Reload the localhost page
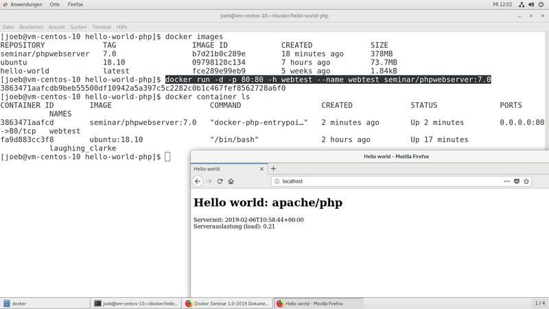The image size is (549, 309). [220, 181]
